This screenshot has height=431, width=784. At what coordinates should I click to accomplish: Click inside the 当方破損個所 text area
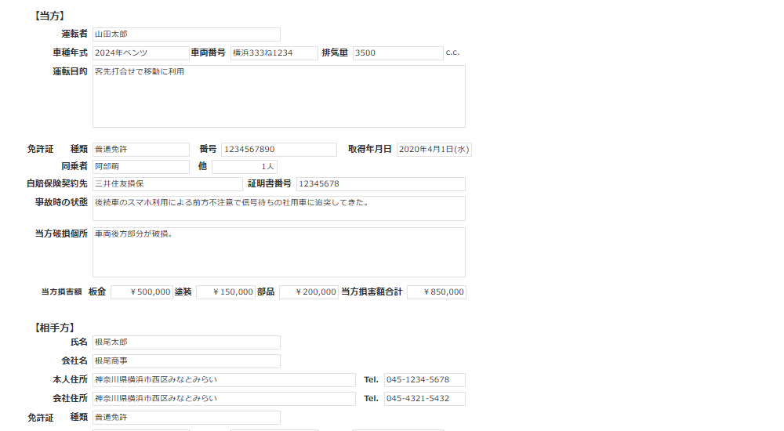278,252
